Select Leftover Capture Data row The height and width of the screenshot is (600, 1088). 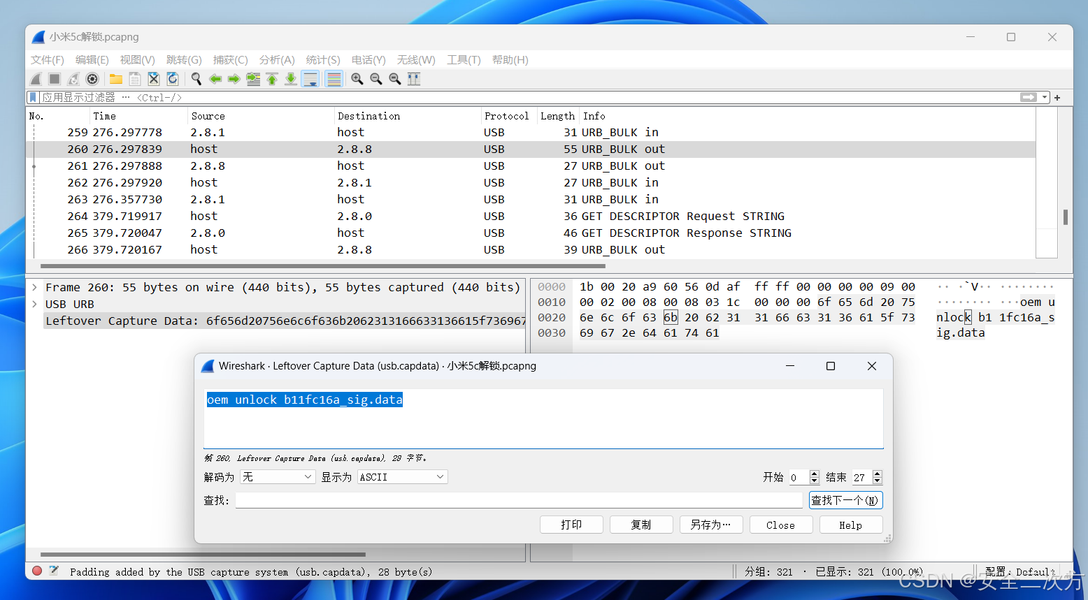pos(285,321)
